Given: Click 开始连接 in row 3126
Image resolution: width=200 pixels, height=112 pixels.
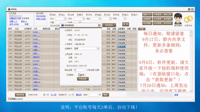Looking at the screenshot, I should (121, 89).
